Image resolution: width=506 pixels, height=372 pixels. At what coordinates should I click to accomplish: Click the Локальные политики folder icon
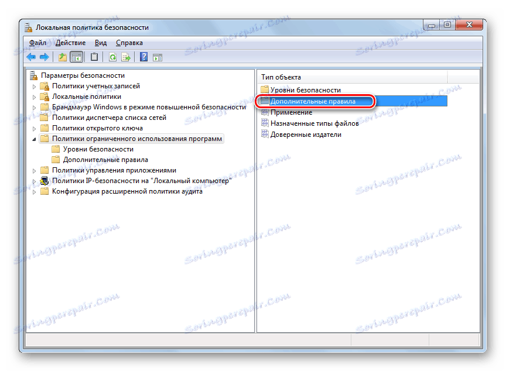(44, 97)
